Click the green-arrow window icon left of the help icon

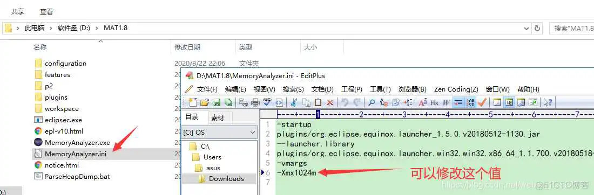click(532, 102)
